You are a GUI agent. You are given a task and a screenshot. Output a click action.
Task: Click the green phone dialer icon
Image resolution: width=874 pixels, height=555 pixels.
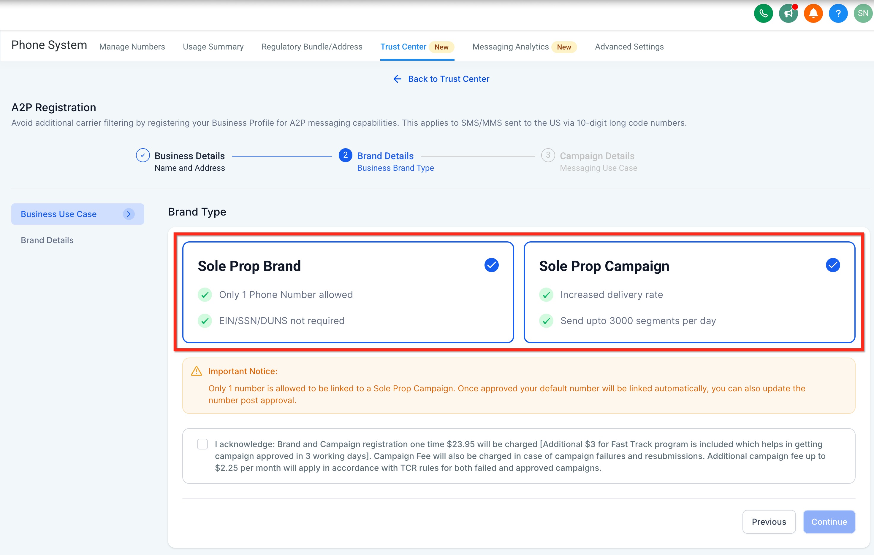coord(763,14)
